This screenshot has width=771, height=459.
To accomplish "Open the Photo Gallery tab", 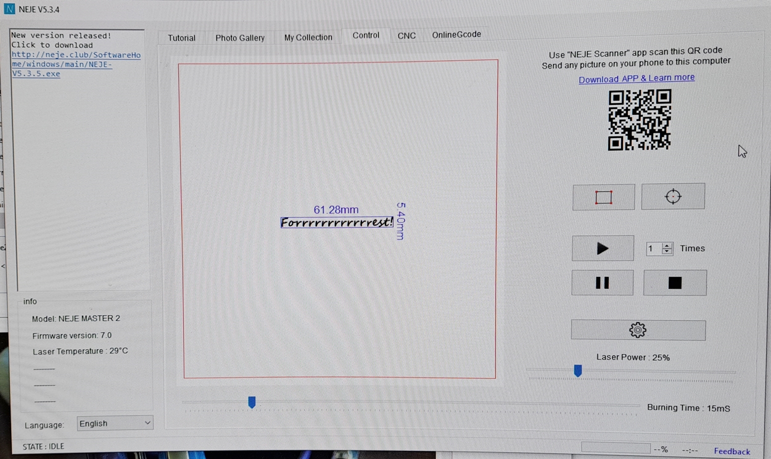I will point(240,38).
